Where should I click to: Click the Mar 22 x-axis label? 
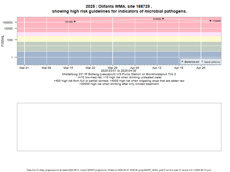click(91, 68)
